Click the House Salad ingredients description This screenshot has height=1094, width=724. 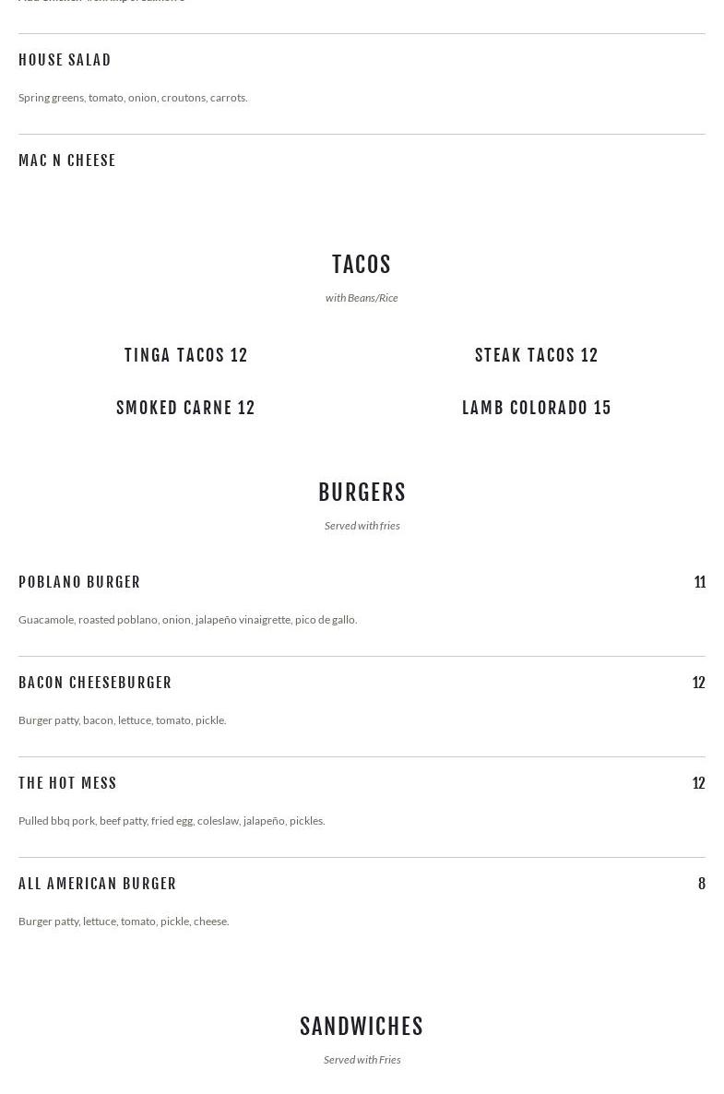[133, 98]
